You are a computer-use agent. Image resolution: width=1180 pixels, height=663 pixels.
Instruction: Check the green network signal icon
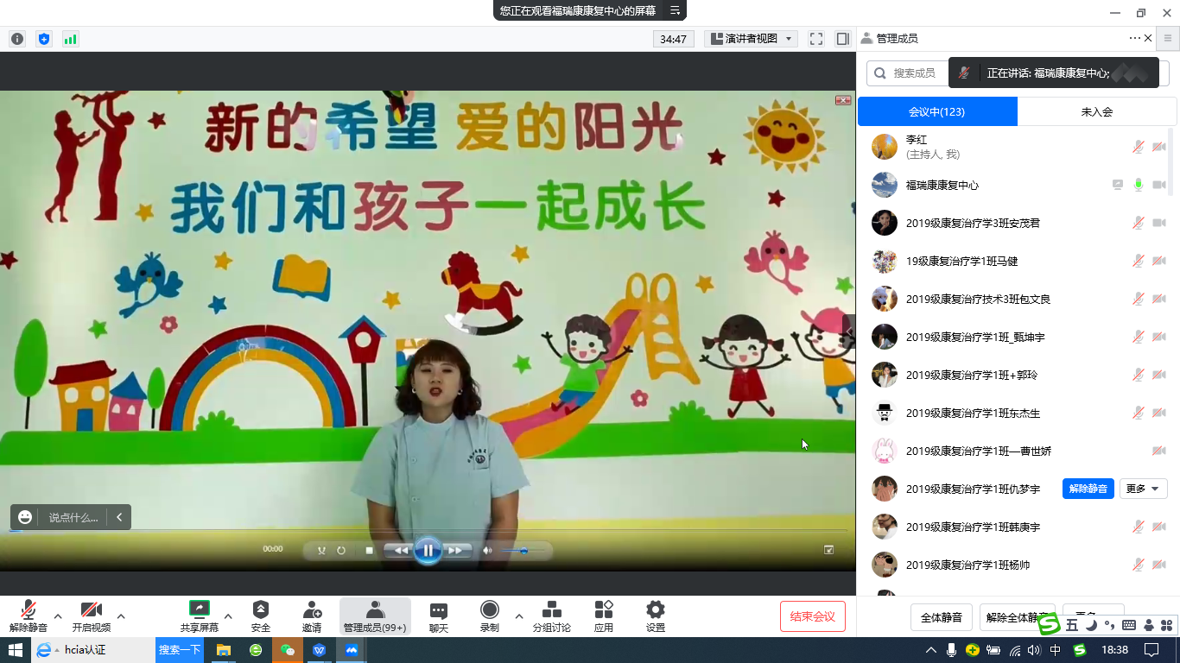point(70,39)
